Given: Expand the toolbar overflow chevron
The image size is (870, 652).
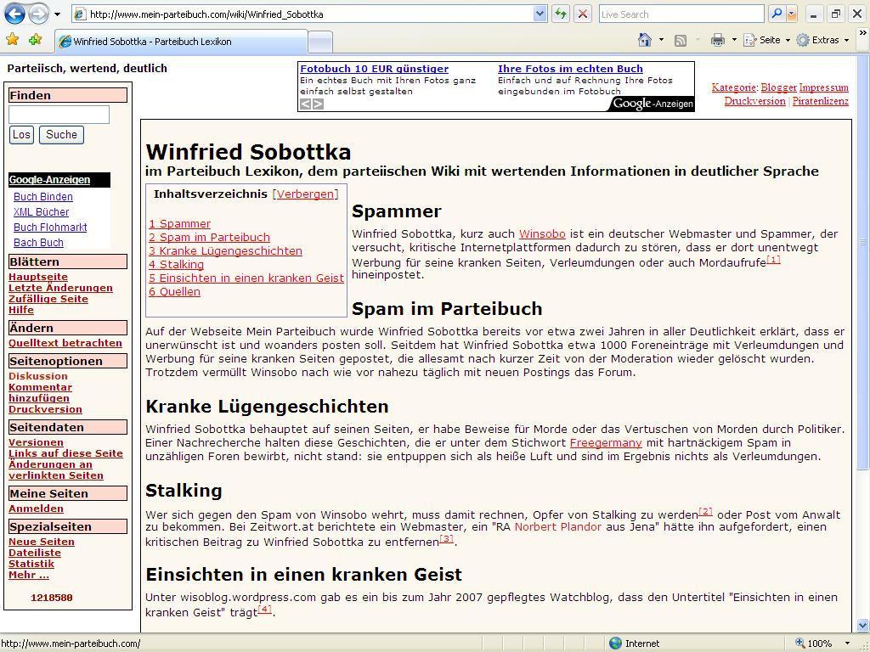Looking at the screenshot, I should [x=862, y=34].
